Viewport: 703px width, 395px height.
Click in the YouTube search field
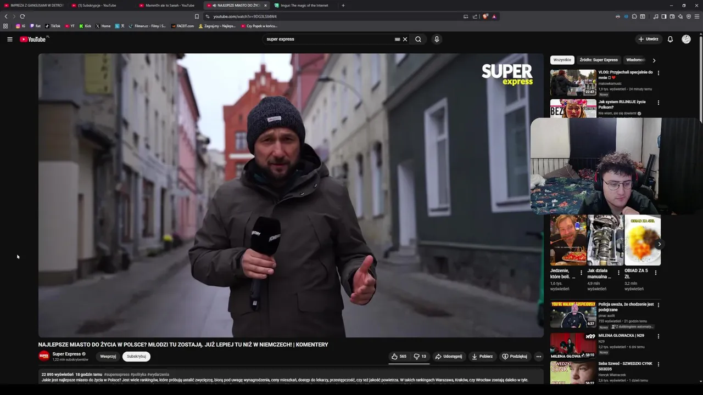[x=330, y=39]
